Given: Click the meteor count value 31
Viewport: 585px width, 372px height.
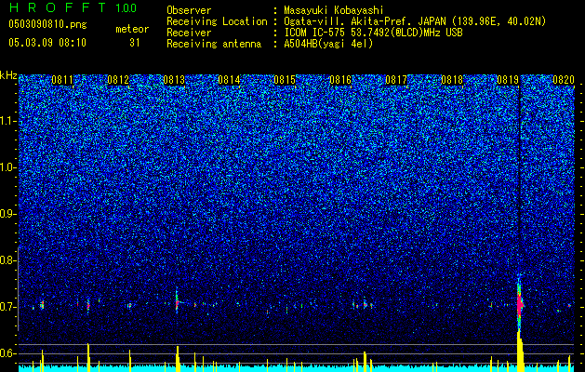Looking at the screenshot, I should point(134,43).
